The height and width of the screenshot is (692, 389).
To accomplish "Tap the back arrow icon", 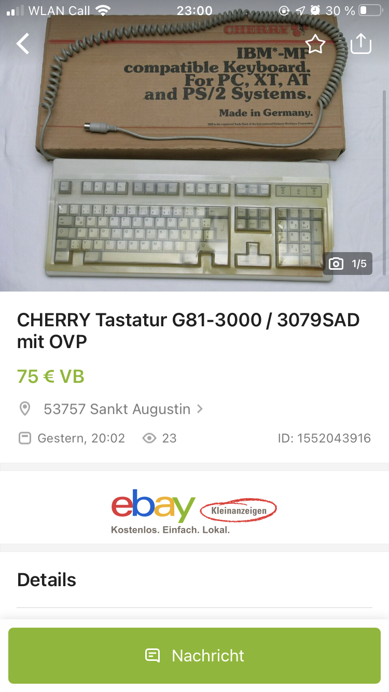I will pyautogui.click(x=23, y=44).
